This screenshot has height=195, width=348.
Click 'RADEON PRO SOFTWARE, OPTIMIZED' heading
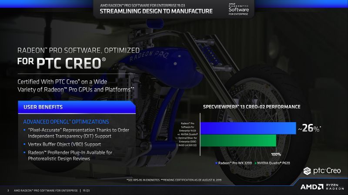(78, 50)
